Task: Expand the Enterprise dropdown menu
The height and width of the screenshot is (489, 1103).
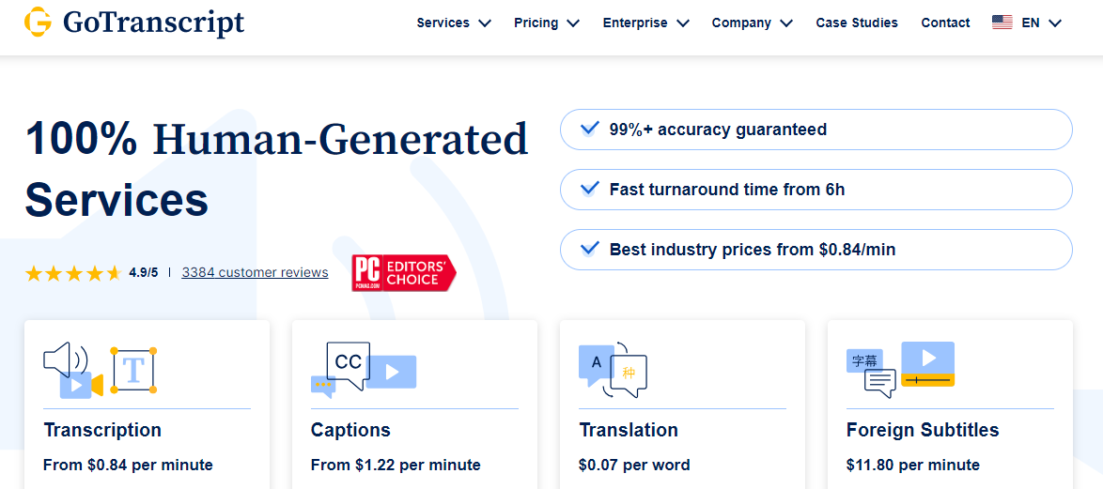Action: (x=645, y=23)
